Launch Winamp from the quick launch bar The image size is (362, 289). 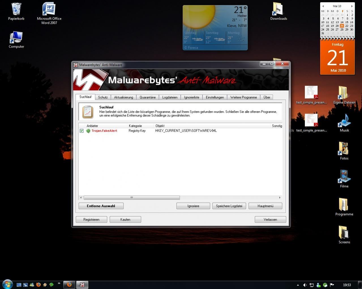point(45,285)
